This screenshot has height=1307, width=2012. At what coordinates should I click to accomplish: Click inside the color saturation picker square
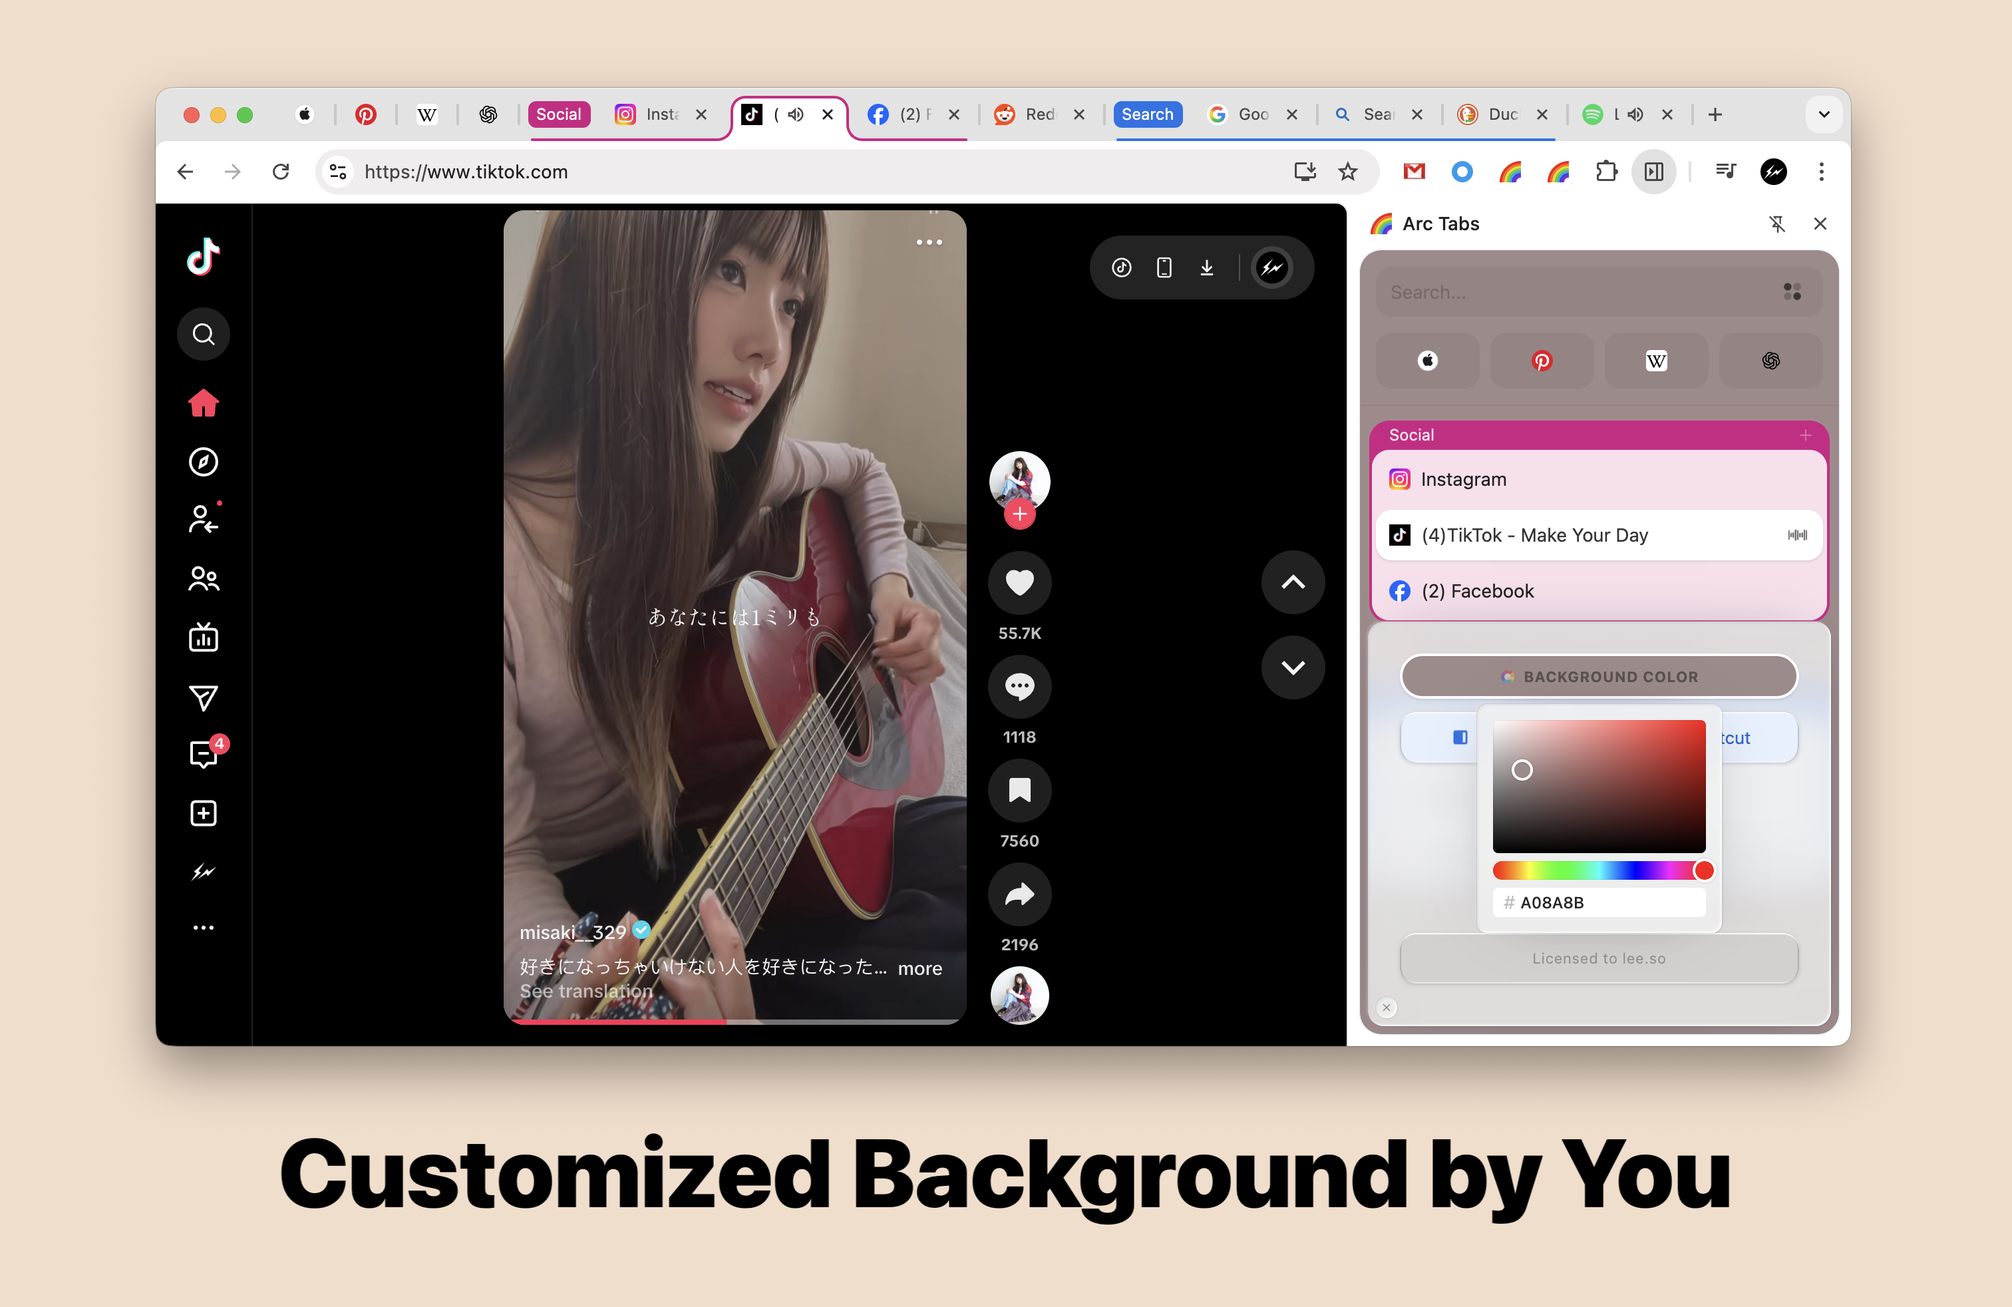(1599, 786)
